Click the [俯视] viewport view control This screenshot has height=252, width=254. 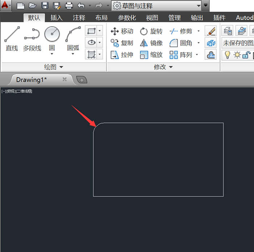pyautogui.click(x=11, y=91)
